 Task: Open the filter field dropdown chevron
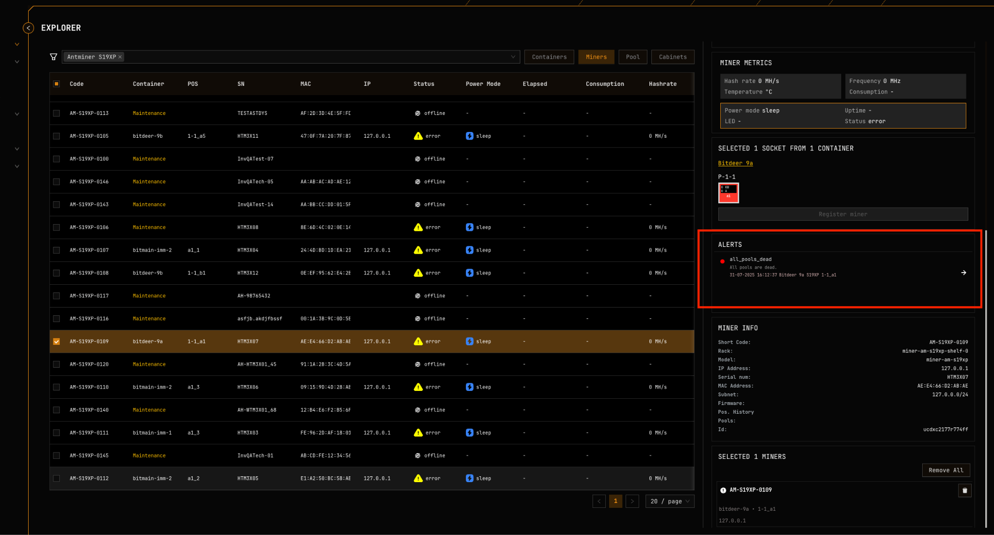[x=513, y=57]
